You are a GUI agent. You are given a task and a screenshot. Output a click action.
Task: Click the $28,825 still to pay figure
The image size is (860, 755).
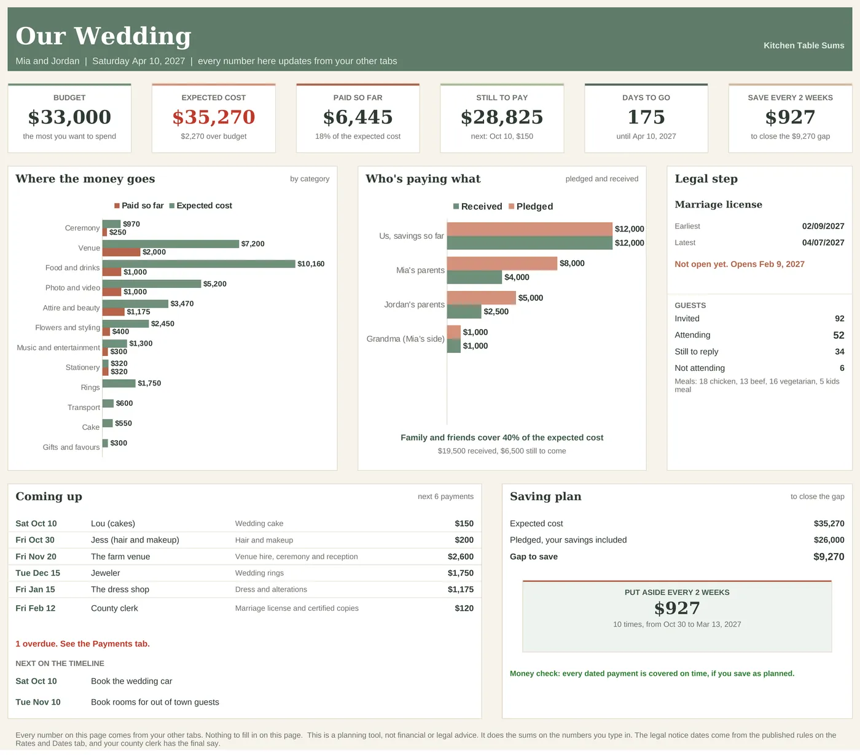[x=502, y=117]
